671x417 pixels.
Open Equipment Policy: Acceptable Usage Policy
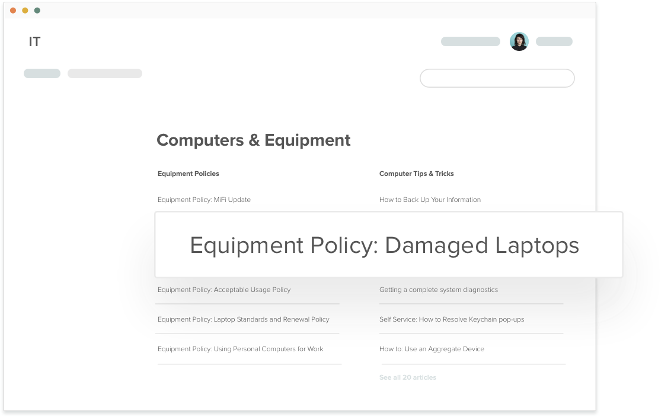point(224,290)
